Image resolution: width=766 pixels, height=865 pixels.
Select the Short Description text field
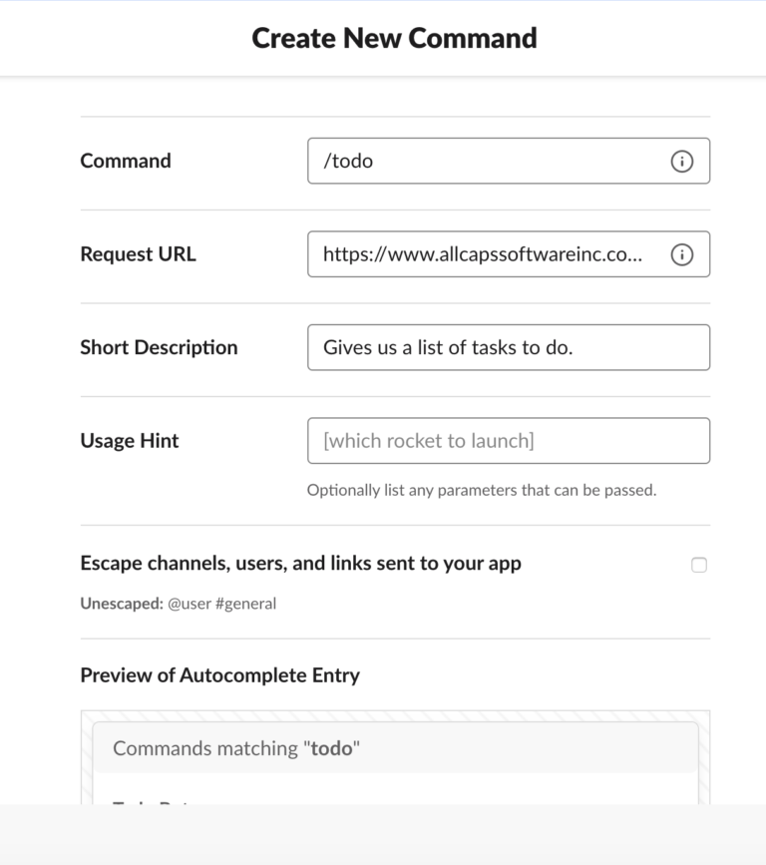point(509,347)
